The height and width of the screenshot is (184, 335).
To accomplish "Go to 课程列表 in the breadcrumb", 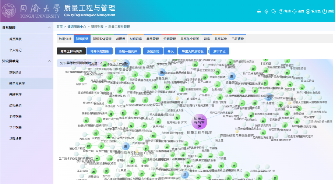I will [97, 27].
